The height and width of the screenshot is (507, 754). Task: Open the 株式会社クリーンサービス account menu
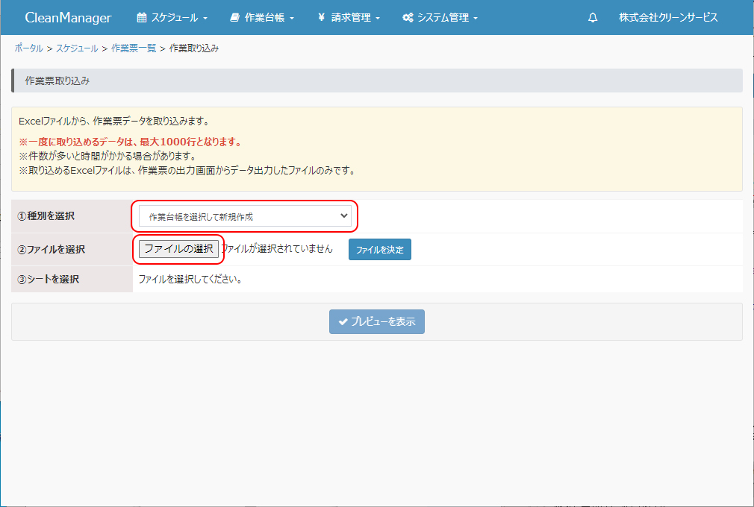coord(668,18)
